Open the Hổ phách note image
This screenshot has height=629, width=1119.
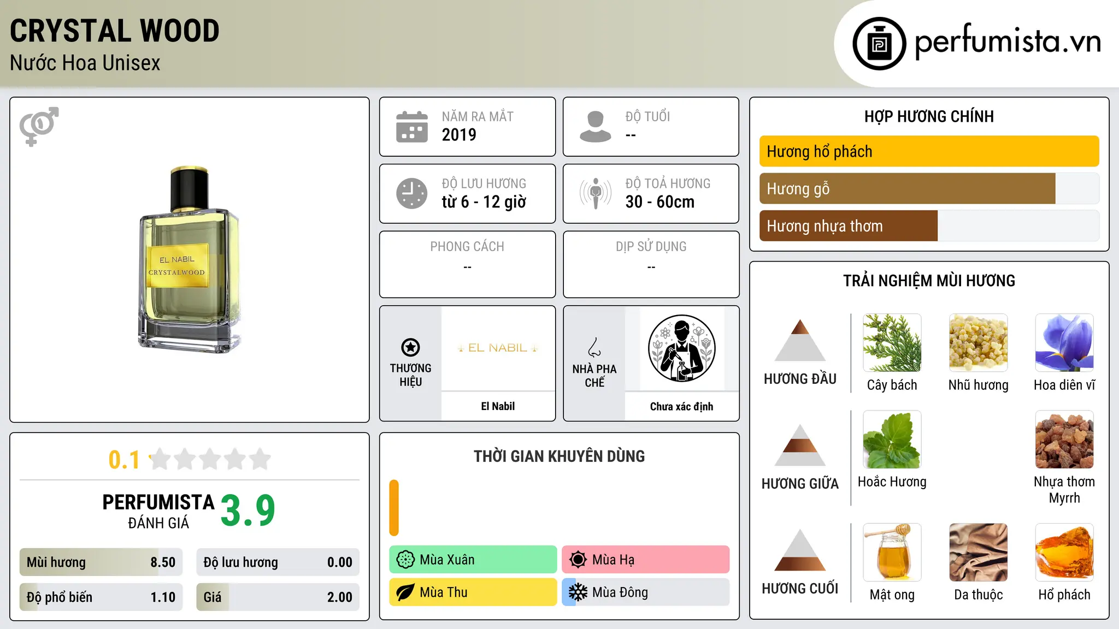click(1064, 553)
